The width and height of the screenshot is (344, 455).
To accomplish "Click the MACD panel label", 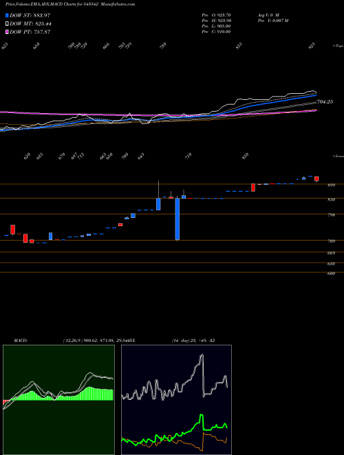I will coord(21,341).
